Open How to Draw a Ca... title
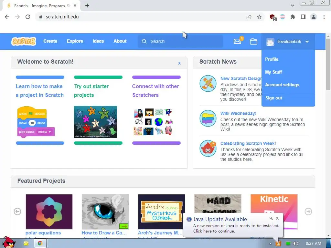331x248 pixels. [104, 233]
